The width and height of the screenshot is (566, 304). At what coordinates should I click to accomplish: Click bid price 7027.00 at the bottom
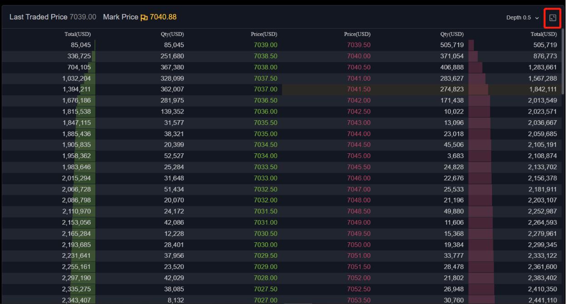266,300
